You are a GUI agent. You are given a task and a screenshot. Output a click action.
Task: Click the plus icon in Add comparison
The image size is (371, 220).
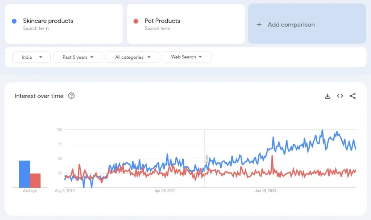tap(259, 25)
